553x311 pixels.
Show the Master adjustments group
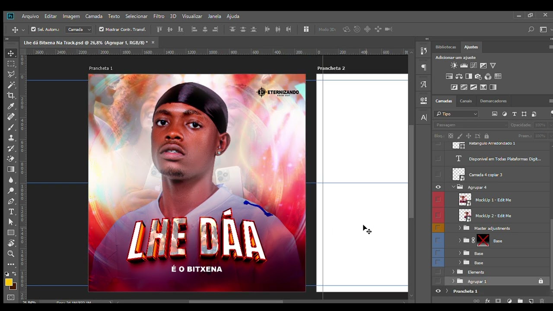coord(438,228)
